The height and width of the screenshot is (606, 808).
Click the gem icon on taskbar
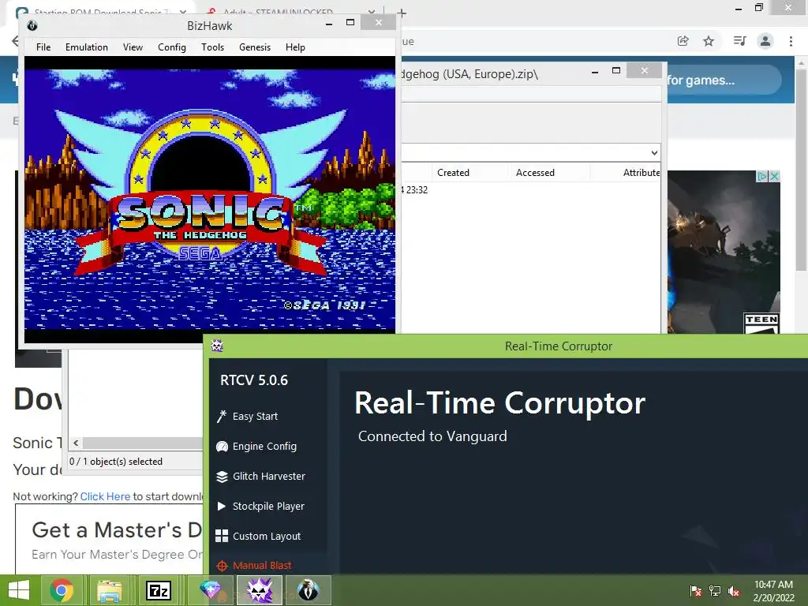pyautogui.click(x=210, y=590)
